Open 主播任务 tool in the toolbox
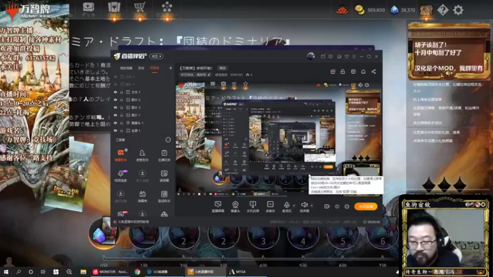This screenshot has height=277, width=493. coord(164,156)
